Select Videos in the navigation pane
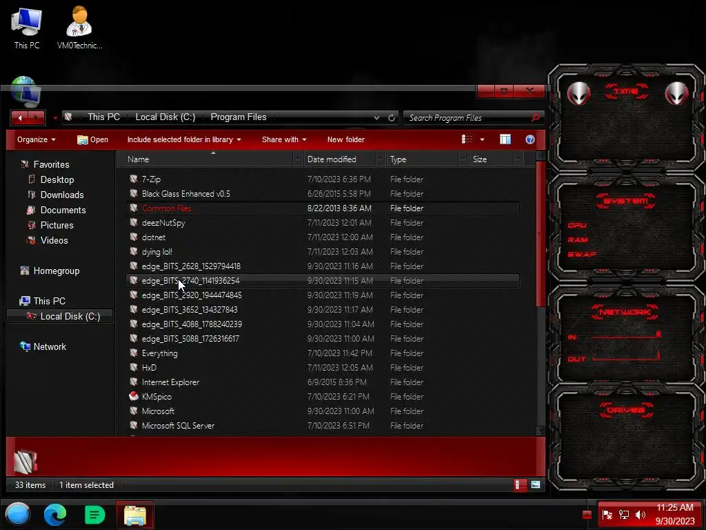The width and height of the screenshot is (706, 530). coord(48,241)
